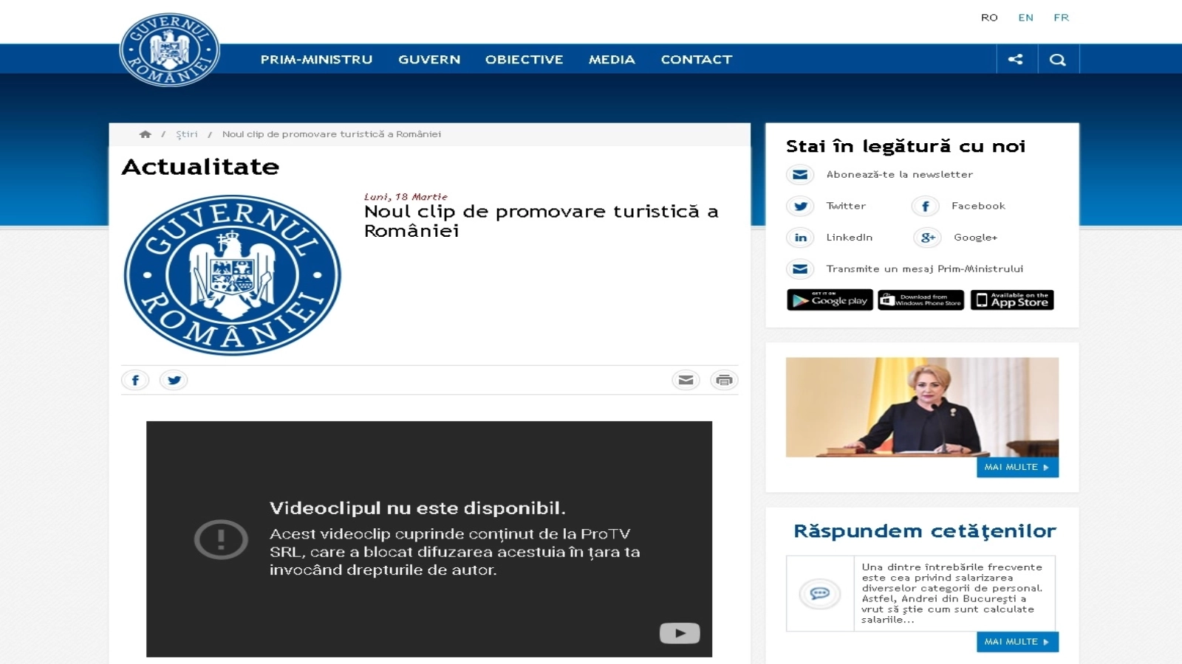Print the article using the printer icon
1182x664 pixels.
(724, 380)
